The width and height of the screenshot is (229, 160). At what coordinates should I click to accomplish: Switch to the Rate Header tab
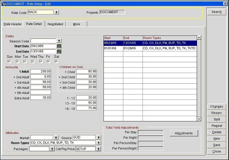[x=13, y=24]
